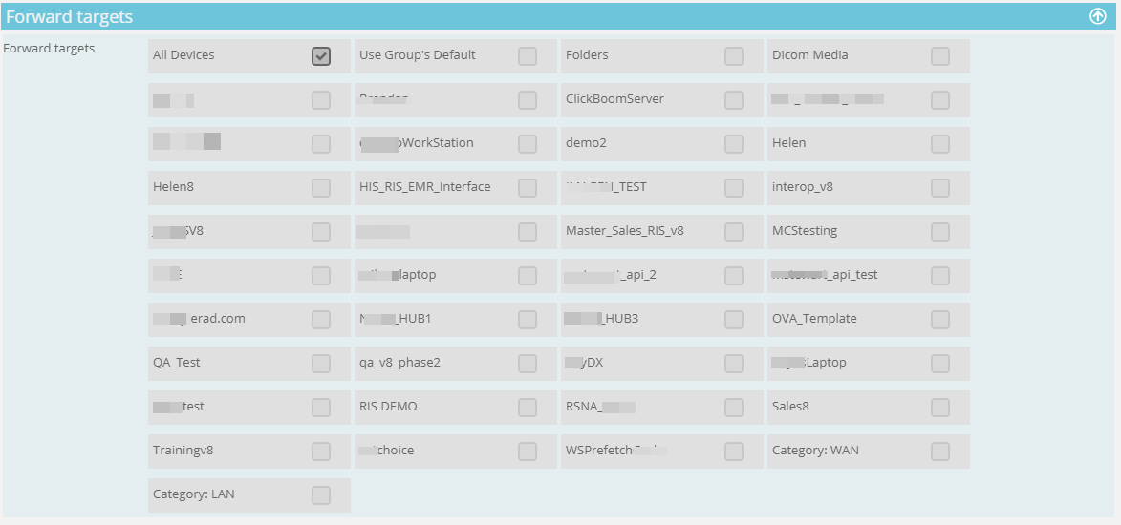Check the QA_Test checkbox
The height and width of the screenshot is (525, 1121).
[x=321, y=364]
